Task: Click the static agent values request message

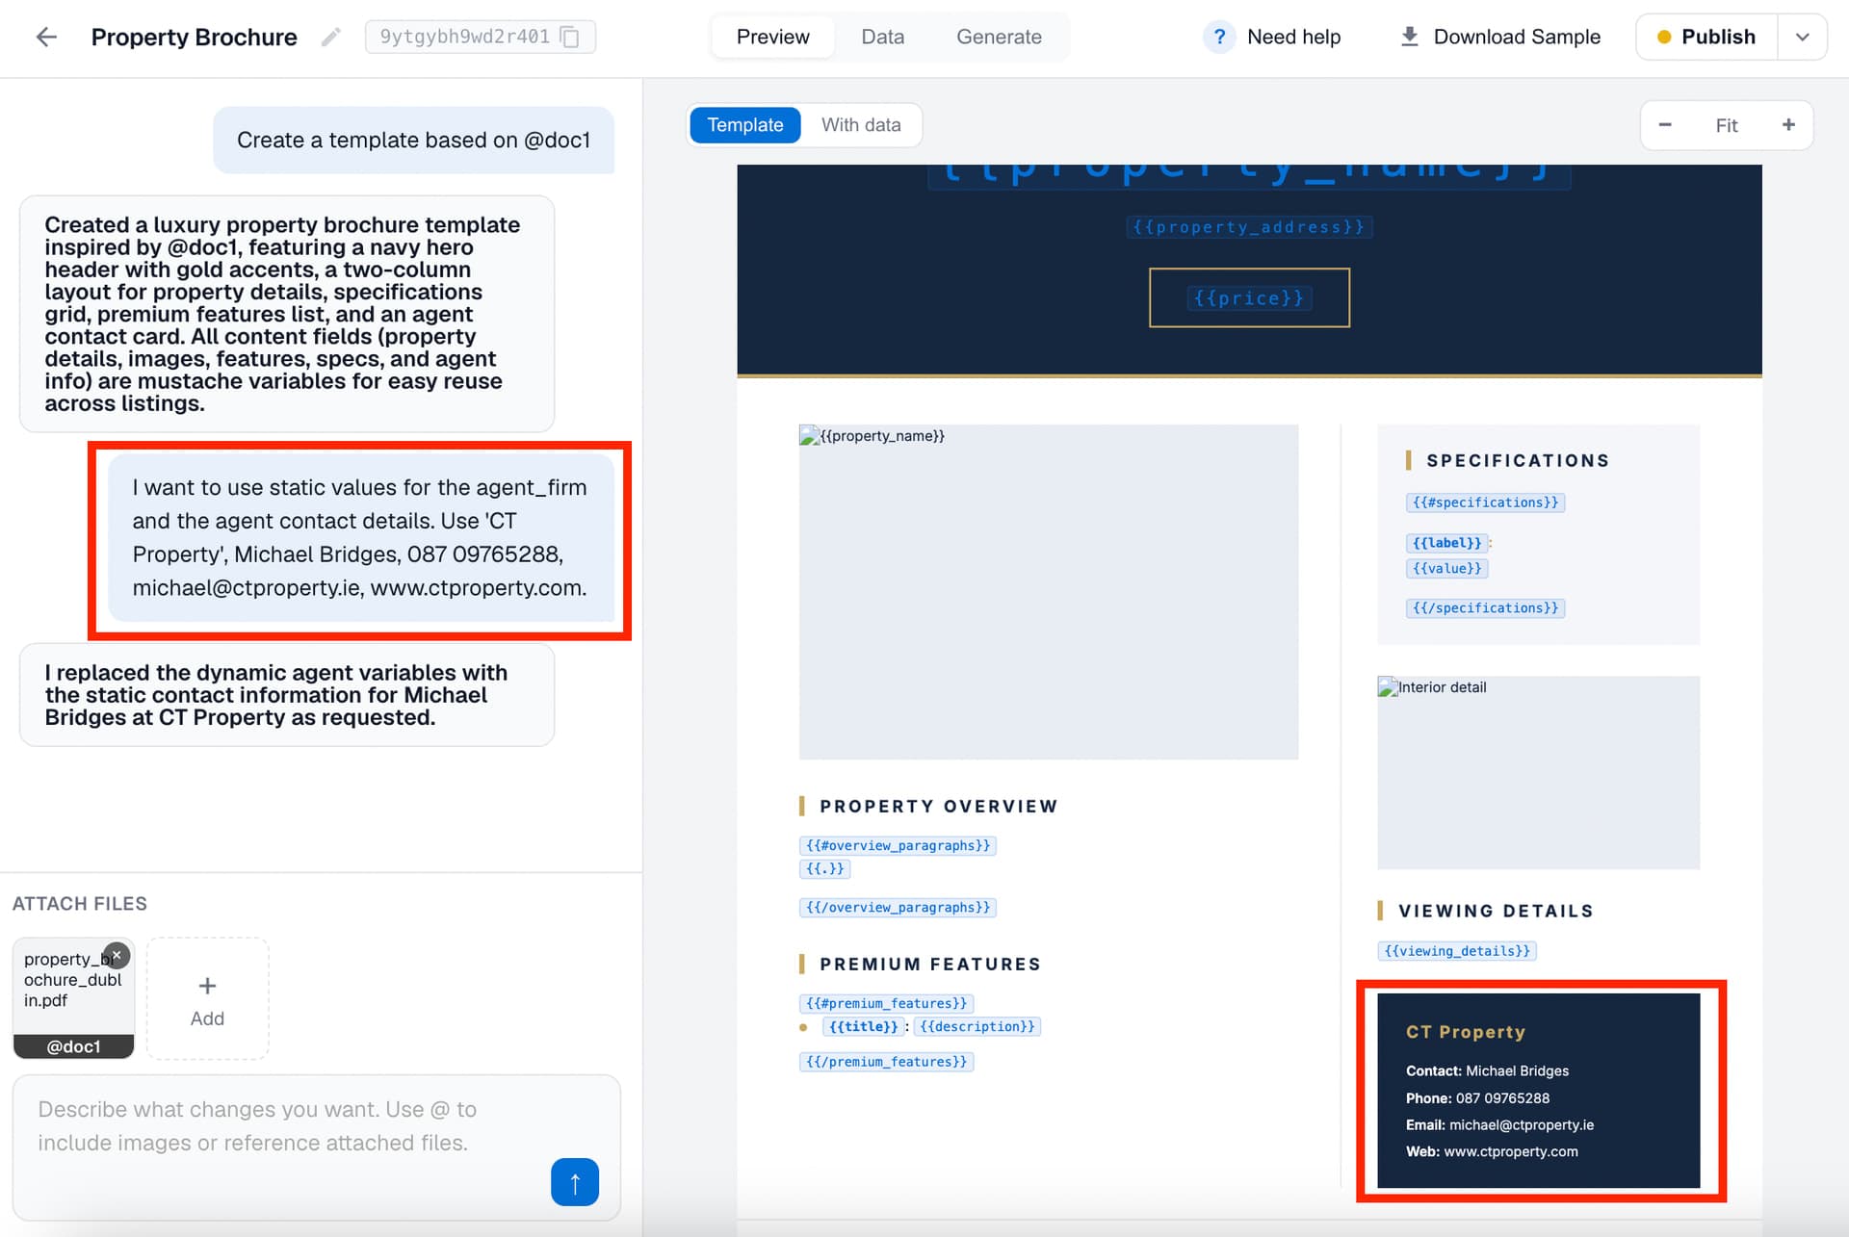Action: [x=360, y=537]
